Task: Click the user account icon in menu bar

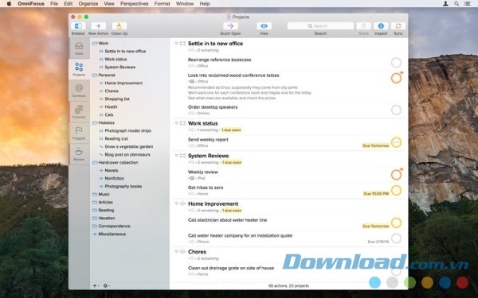Action: (445, 4)
